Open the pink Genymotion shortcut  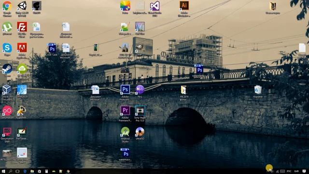7,111
